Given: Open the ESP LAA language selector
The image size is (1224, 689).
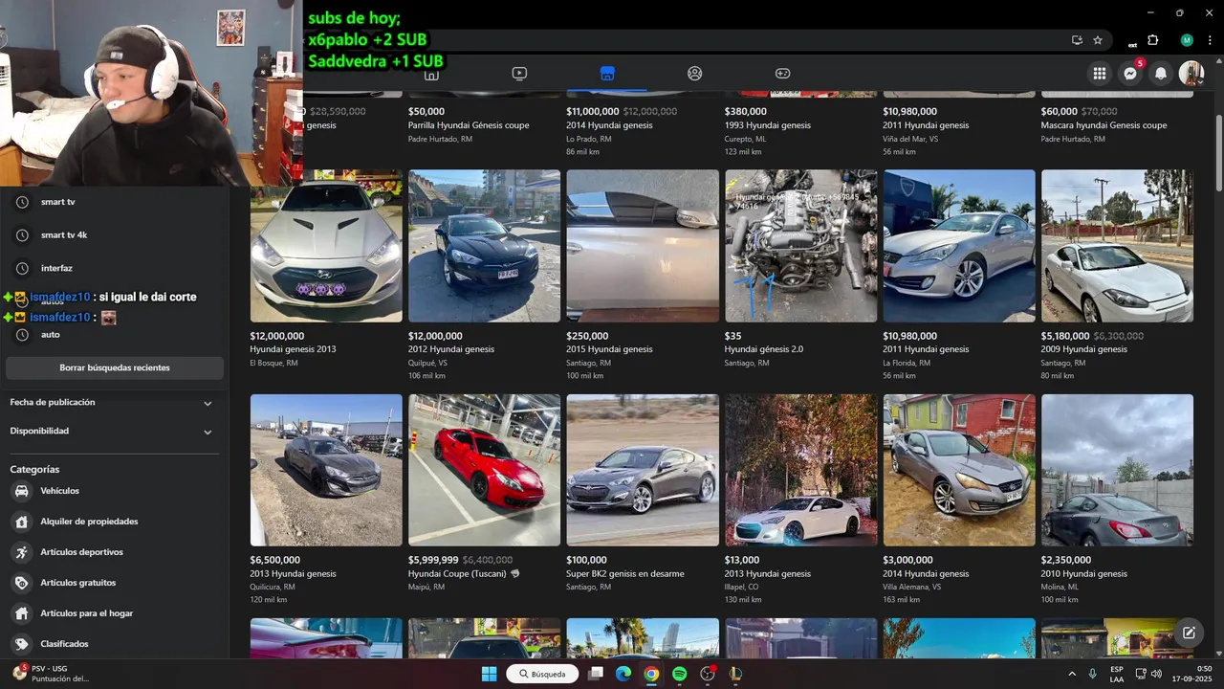Looking at the screenshot, I should [x=1117, y=674].
